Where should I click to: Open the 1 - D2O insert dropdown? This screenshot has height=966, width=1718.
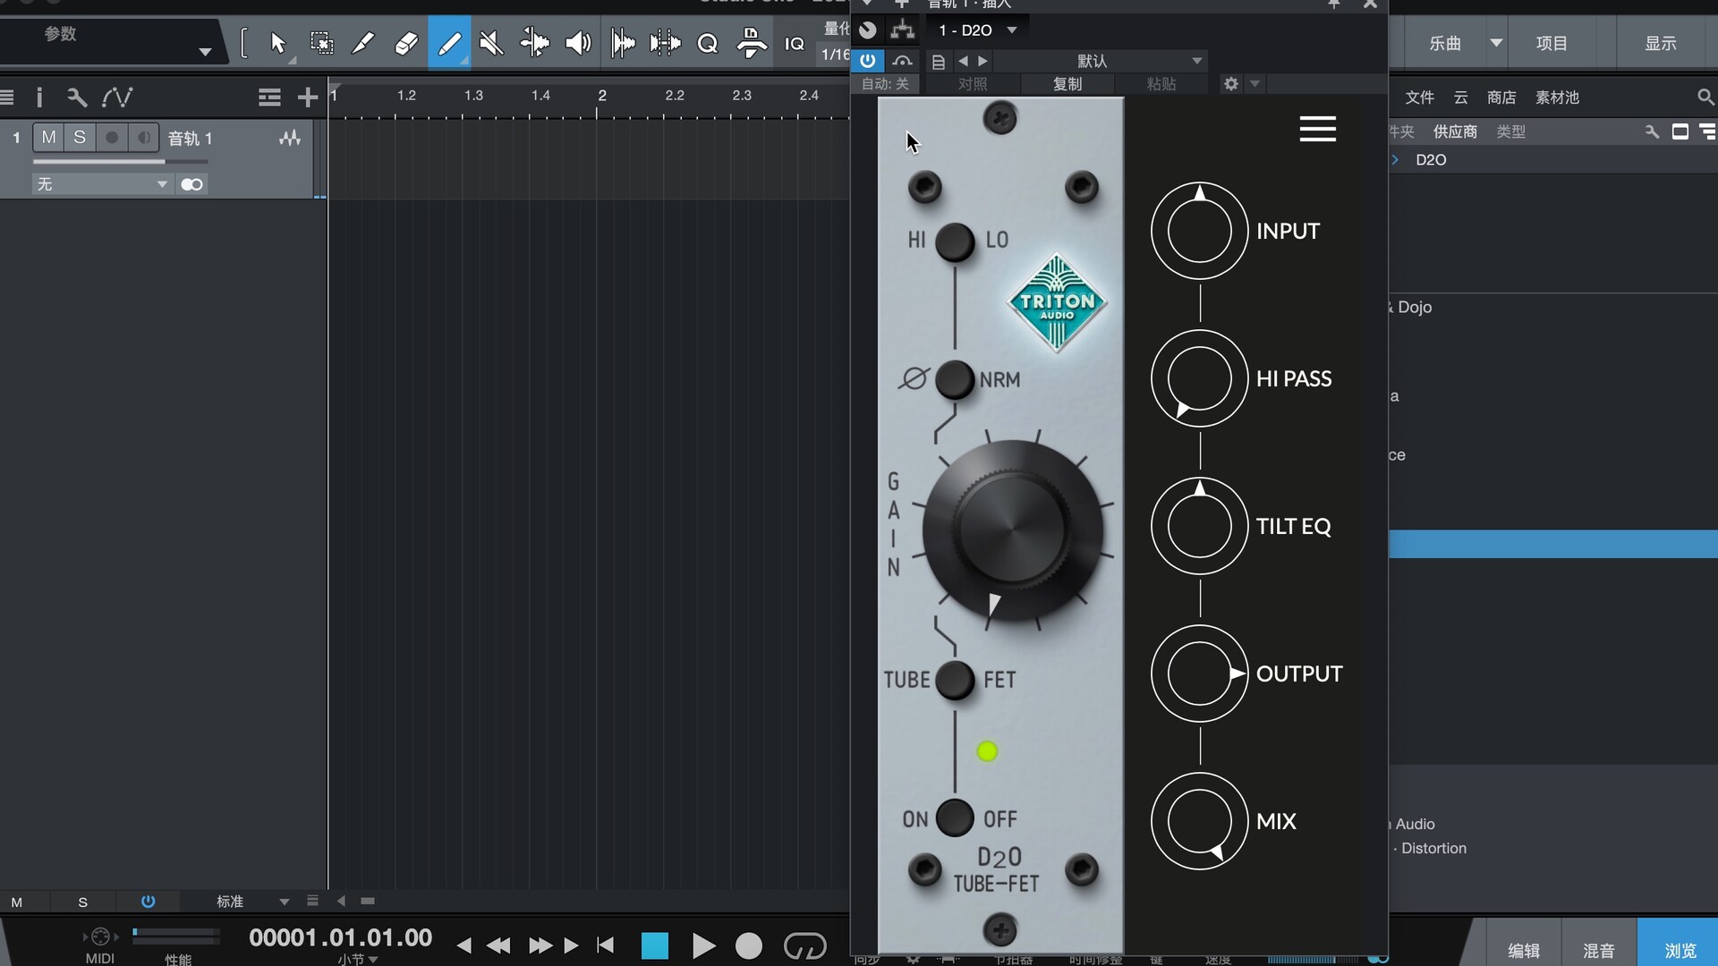(1011, 30)
